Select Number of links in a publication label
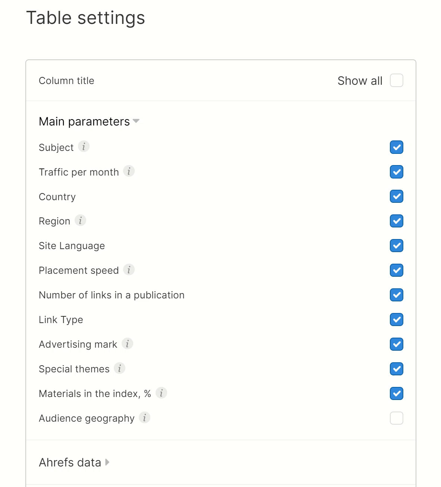The image size is (441, 487). tap(112, 295)
